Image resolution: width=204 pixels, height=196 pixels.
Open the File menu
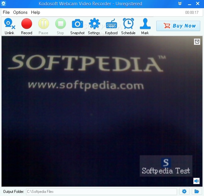coord(6,12)
